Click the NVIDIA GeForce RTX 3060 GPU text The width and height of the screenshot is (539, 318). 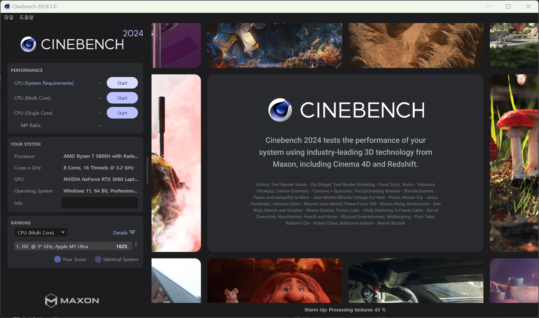pos(101,179)
